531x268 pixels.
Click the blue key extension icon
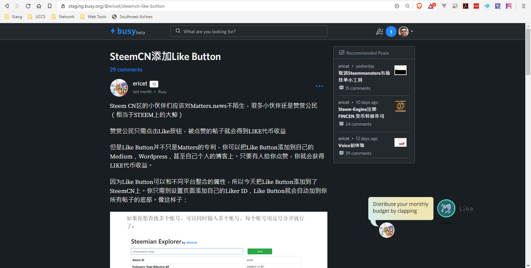tap(487, 6)
